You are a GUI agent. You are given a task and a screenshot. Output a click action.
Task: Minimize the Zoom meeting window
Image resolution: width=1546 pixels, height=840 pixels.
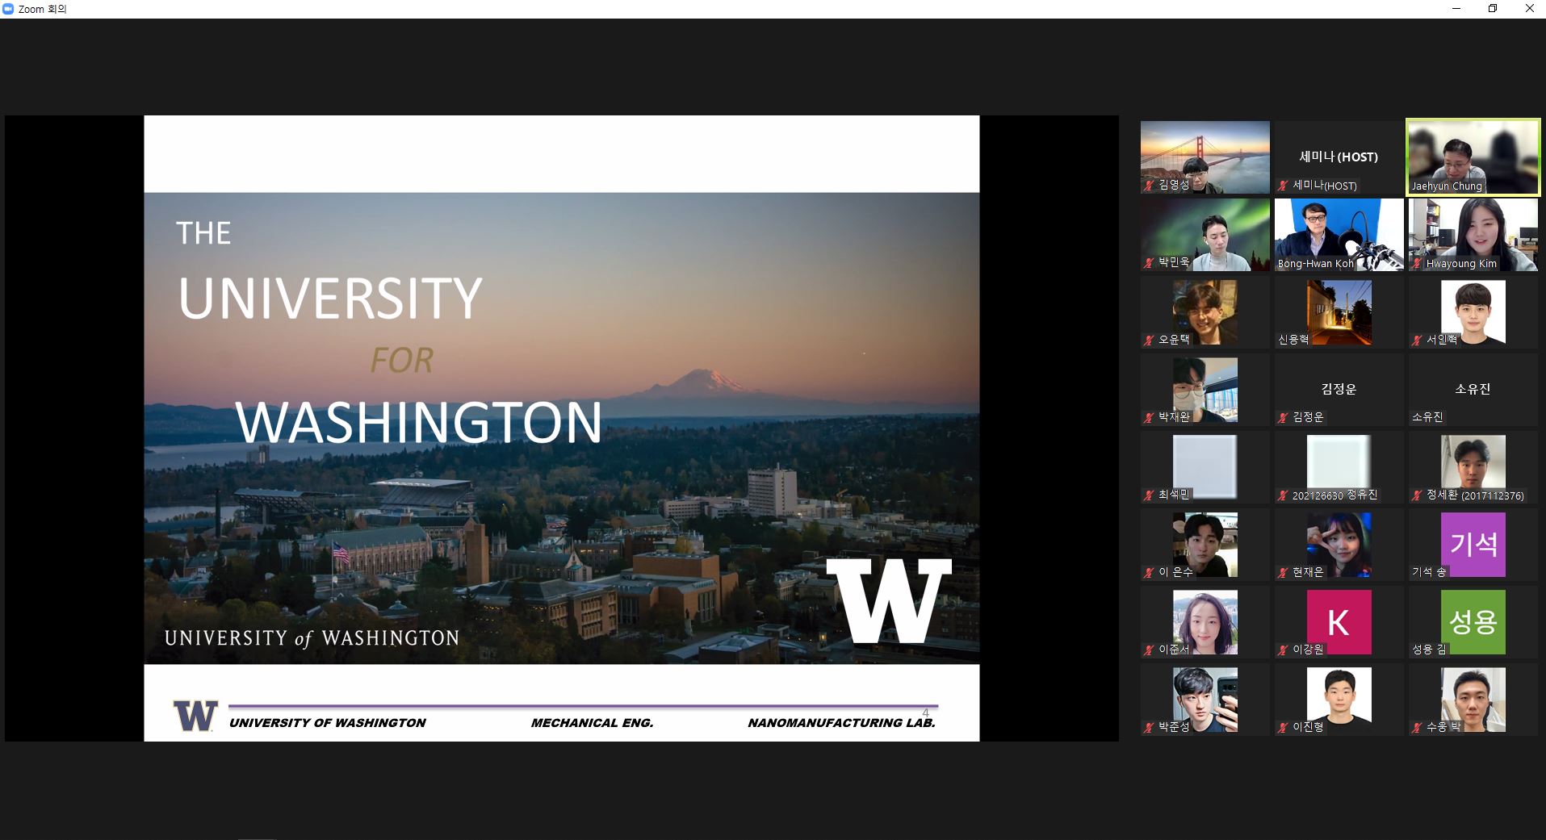[1456, 9]
